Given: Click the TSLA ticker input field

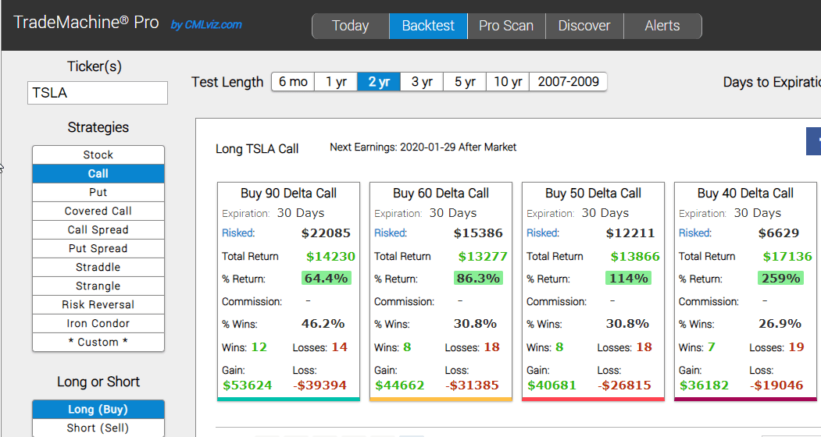Looking at the screenshot, I should pyautogui.click(x=98, y=93).
